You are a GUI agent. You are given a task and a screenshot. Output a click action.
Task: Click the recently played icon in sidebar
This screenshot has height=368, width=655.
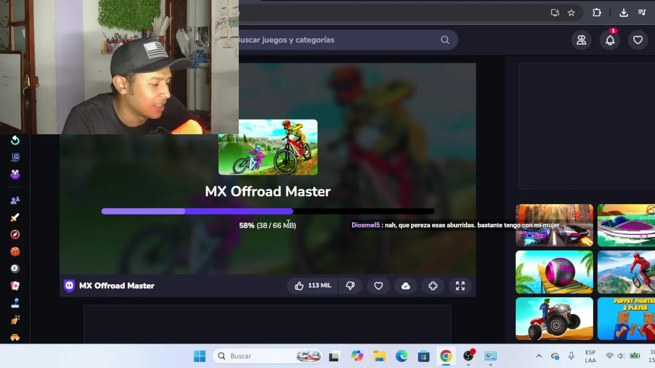[x=15, y=141]
